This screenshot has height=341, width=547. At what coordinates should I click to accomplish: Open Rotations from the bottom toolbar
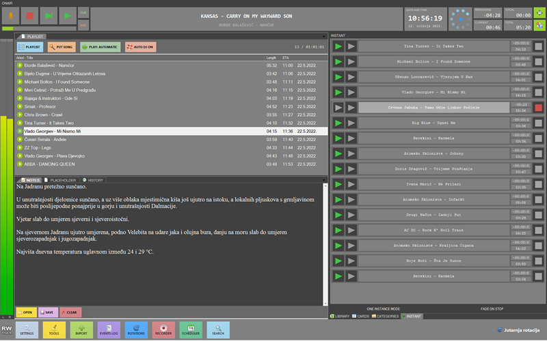click(136, 330)
